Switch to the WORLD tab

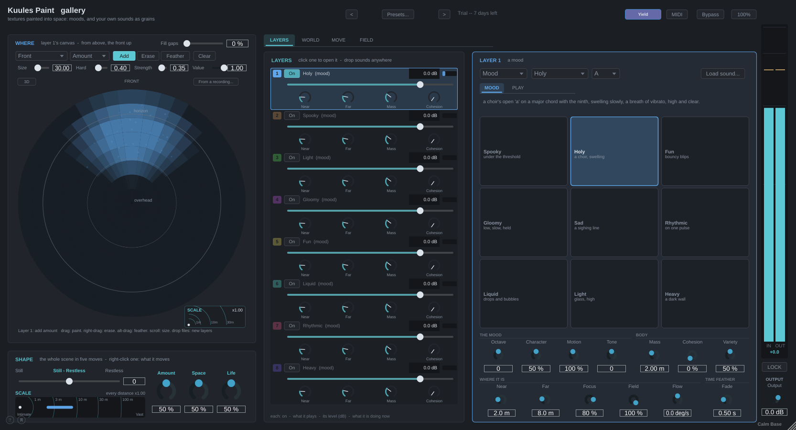click(x=311, y=40)
